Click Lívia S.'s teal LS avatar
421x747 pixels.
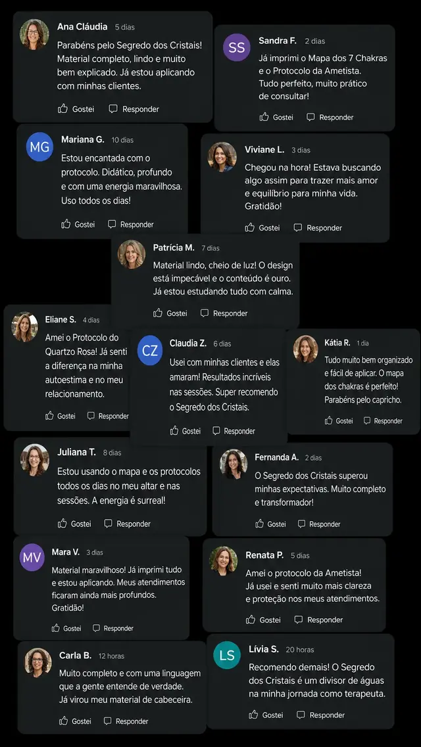(227, 655)
